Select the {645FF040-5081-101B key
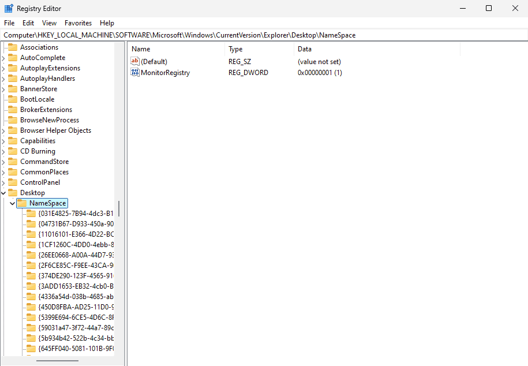 pos(76,349)
